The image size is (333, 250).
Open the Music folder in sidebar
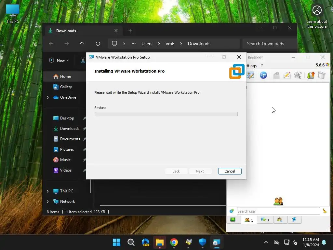point(65,160)
